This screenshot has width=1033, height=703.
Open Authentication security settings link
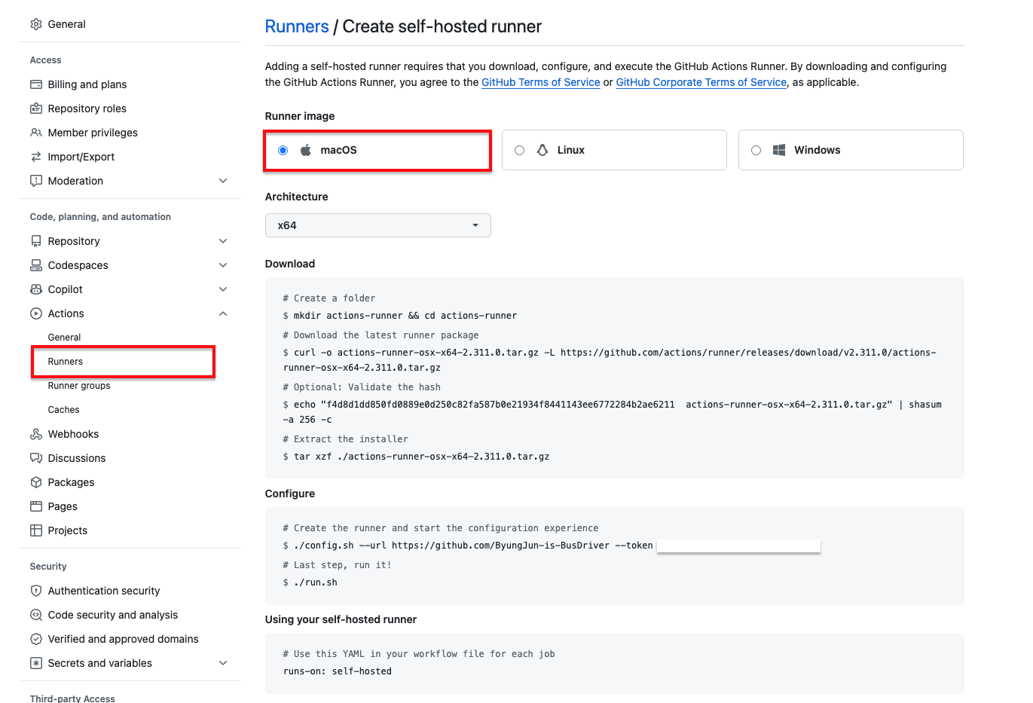click(x=104, y=591)
